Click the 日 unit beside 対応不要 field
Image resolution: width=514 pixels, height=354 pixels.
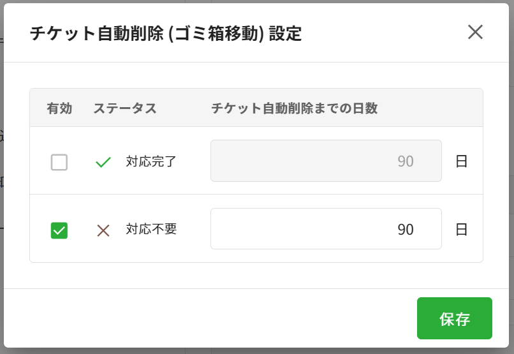pos(462,230)
